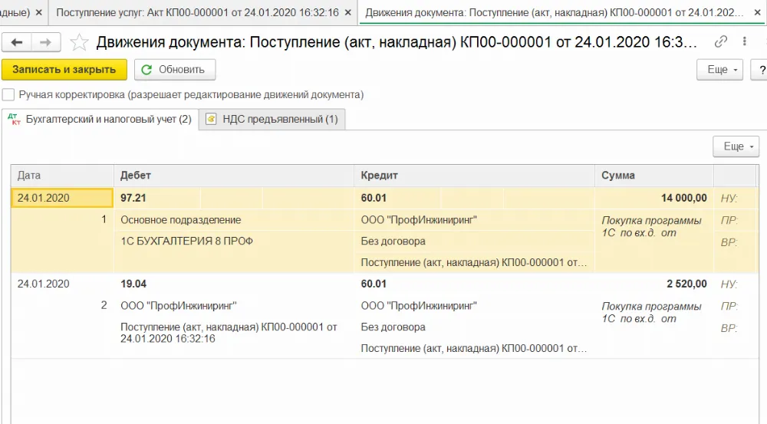Go forward with the right arrow button

click(45, 42)
